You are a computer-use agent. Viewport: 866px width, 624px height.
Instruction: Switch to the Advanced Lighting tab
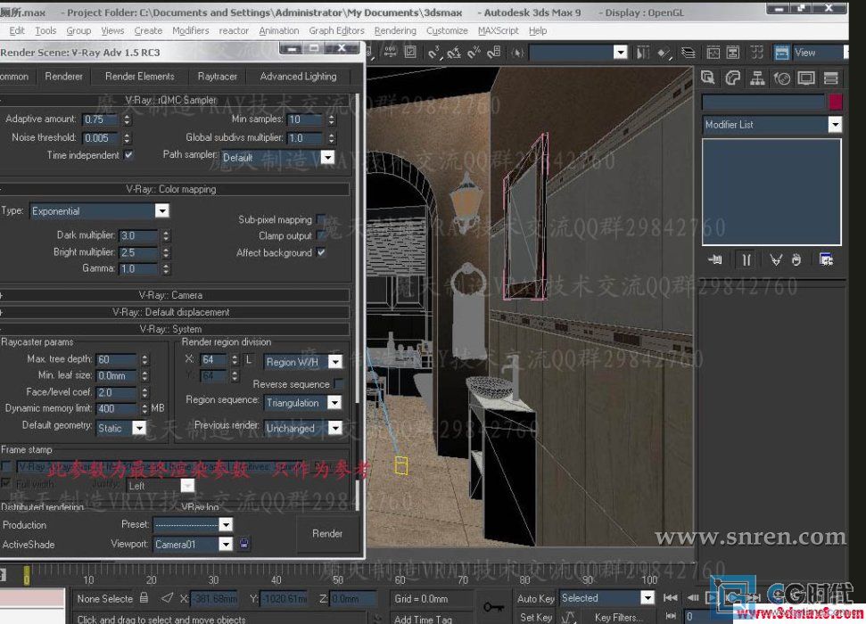298,76
